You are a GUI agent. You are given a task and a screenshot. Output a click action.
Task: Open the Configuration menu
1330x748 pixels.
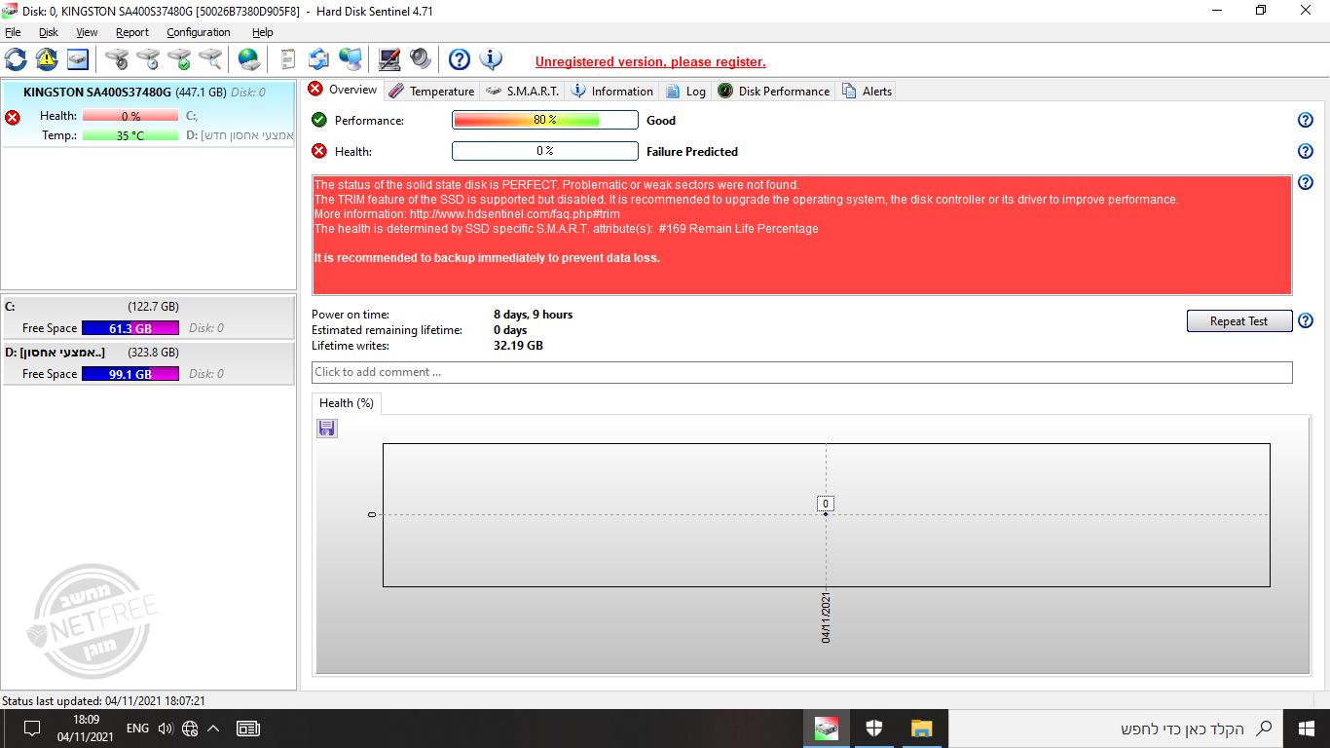(x=199, y=32)
